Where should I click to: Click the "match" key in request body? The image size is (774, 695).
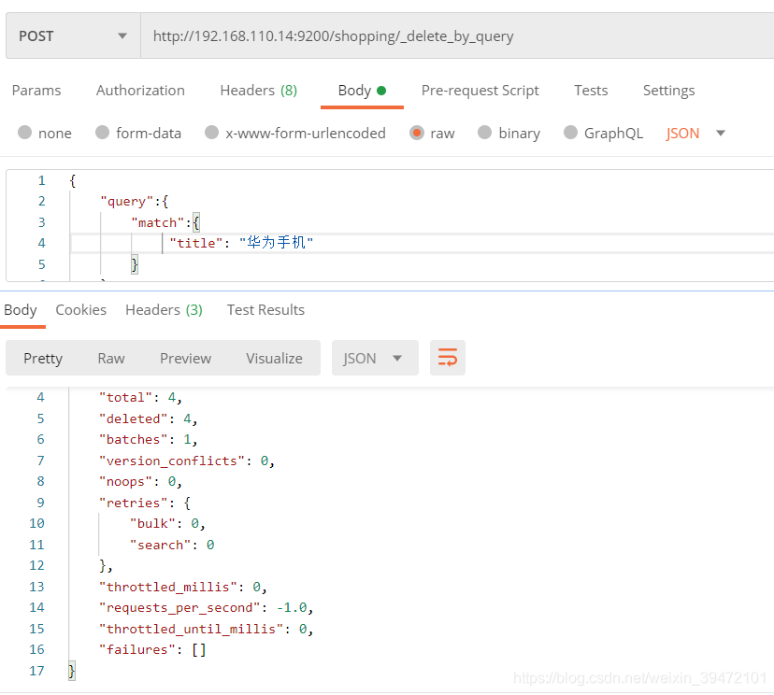(157, 222)
